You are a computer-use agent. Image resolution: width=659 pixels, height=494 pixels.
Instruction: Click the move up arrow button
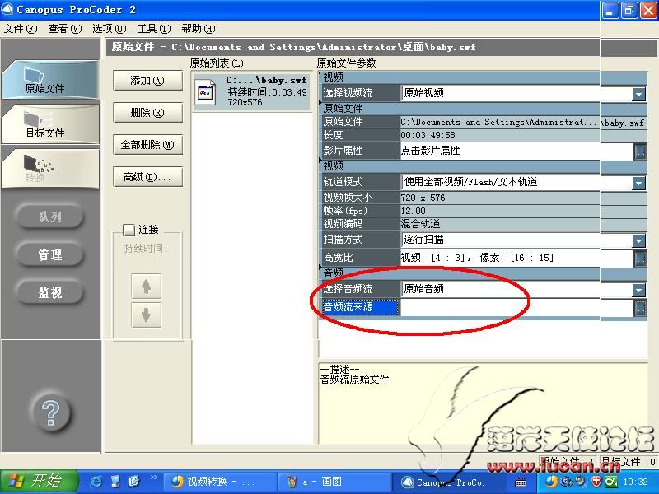(147, 287)
